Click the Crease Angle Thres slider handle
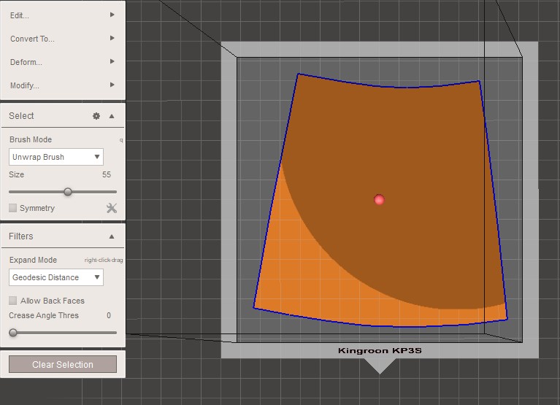 pos(13,333)
